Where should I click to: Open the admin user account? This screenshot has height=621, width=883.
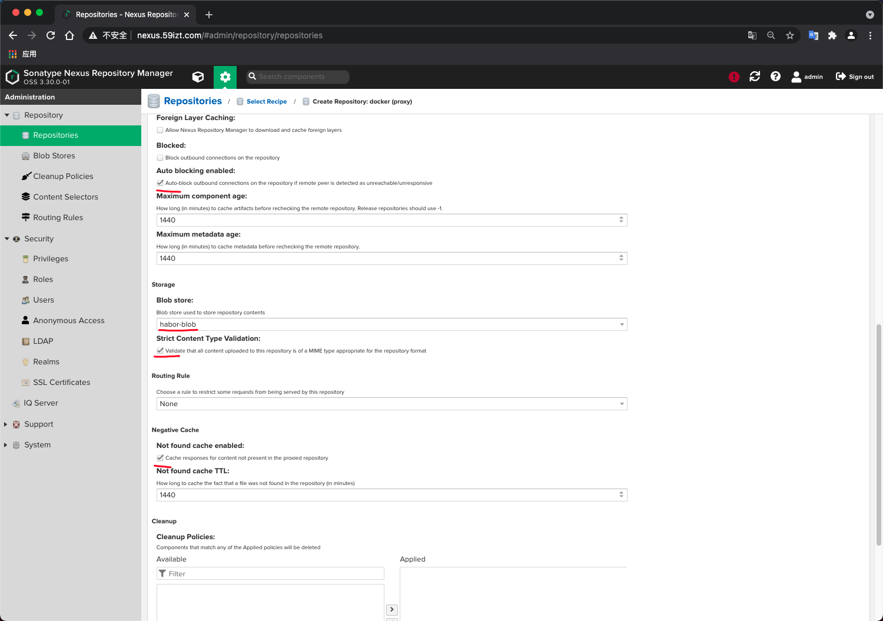[x=807, y=77]
